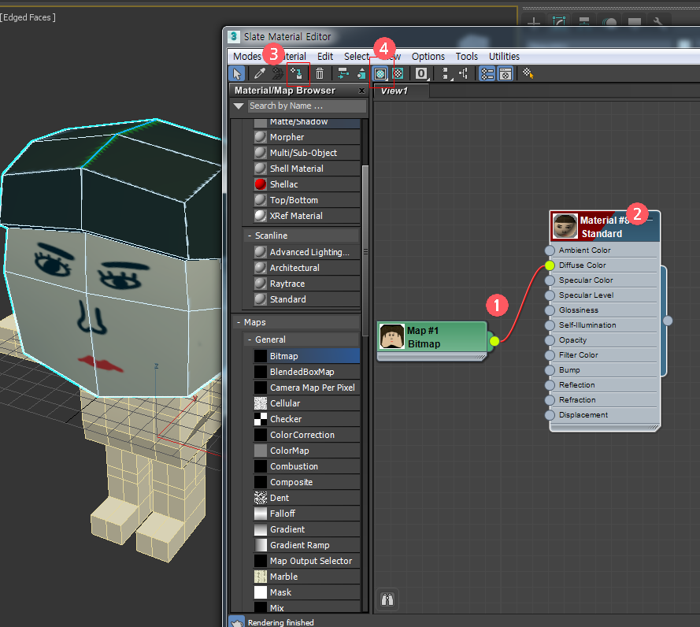This screenshot has width=700, height=627.
Task: Collapse the General maps group
Action: pyautogui.click(x=250, y=339)
